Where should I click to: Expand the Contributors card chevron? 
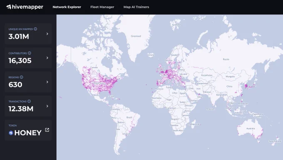47,58
